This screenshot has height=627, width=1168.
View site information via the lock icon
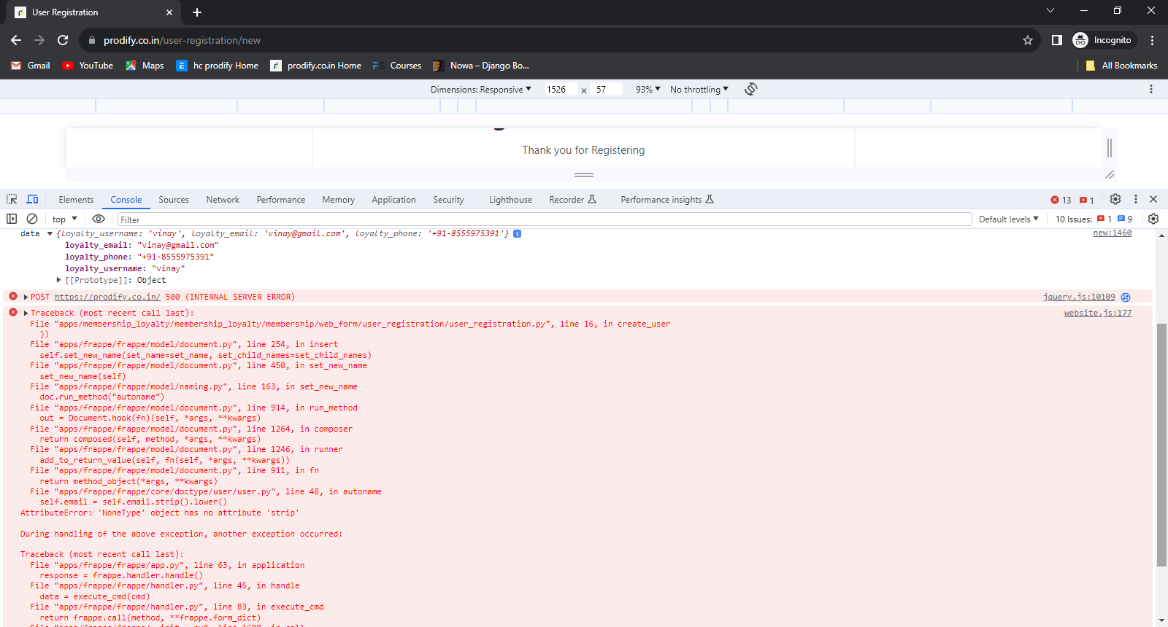tap(92, 40)
